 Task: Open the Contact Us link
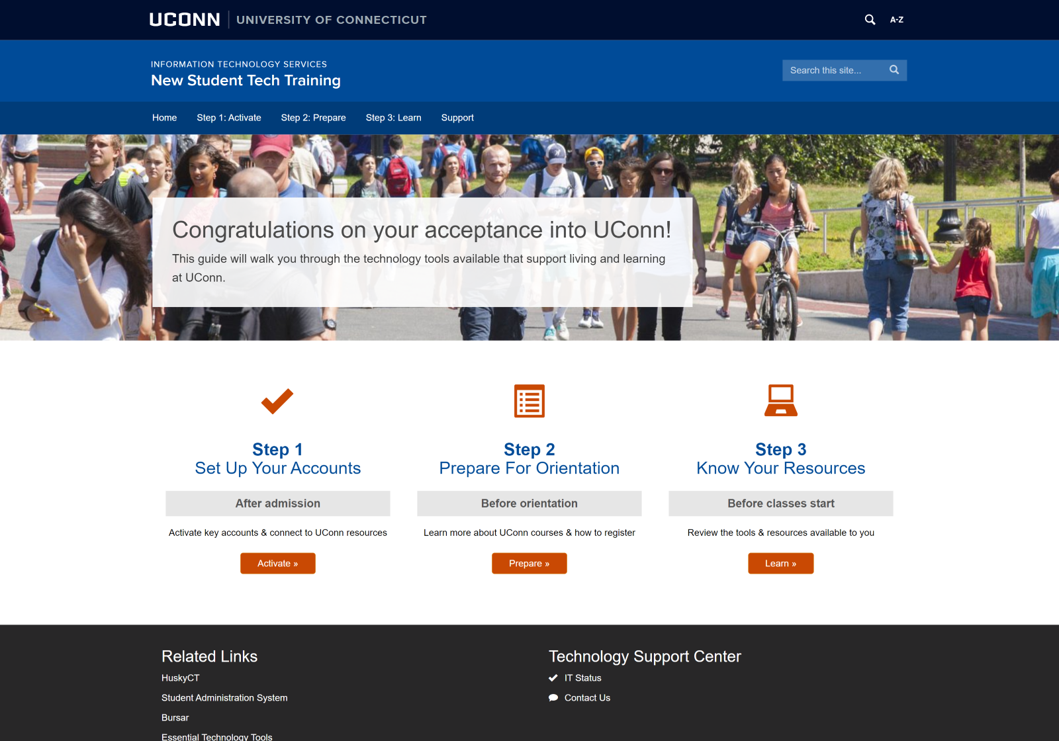coord(588,698)
